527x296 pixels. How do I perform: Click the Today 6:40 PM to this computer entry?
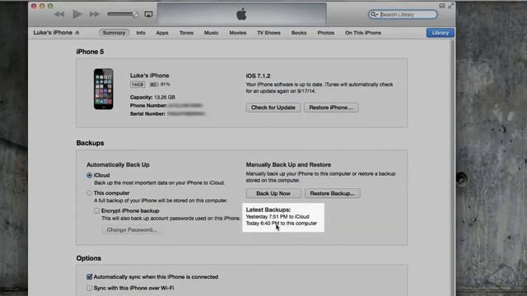(x=282, y=223)
